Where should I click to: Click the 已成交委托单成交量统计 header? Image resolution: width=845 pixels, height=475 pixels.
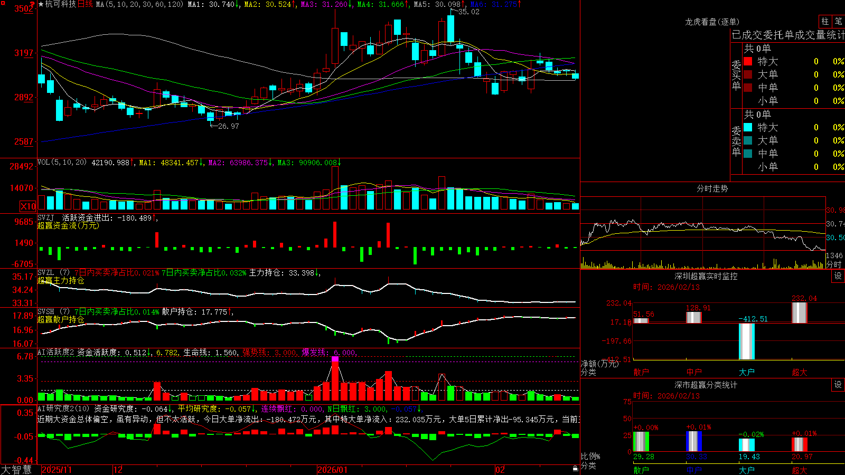[788, 35]
